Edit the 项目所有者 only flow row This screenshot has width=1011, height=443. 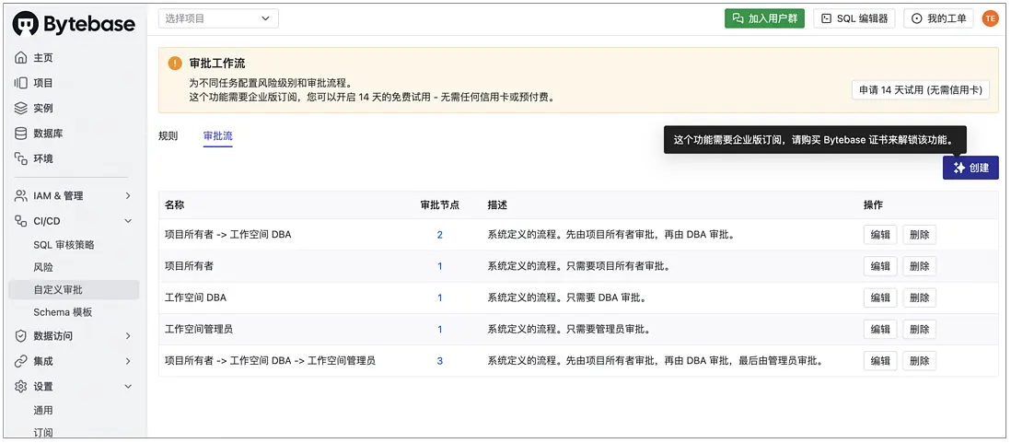click(x=880, y=266)
